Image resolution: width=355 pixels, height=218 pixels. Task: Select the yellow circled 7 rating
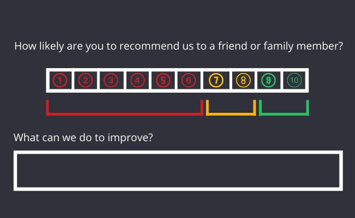tap(216, 81)
